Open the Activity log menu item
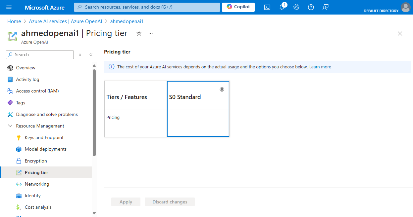 coord(27,79)
